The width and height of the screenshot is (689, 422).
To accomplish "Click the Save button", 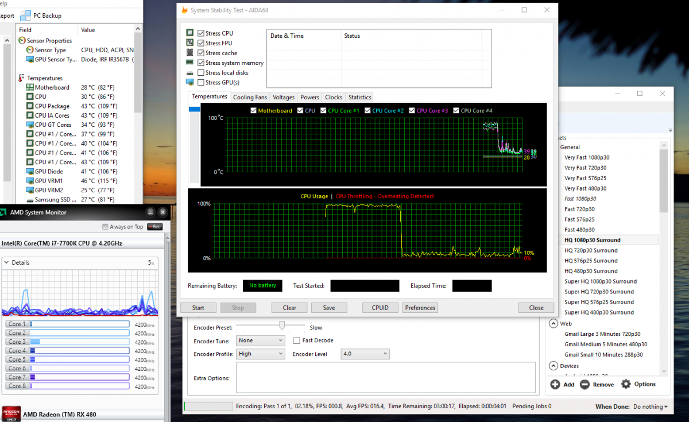I will 329,308.
